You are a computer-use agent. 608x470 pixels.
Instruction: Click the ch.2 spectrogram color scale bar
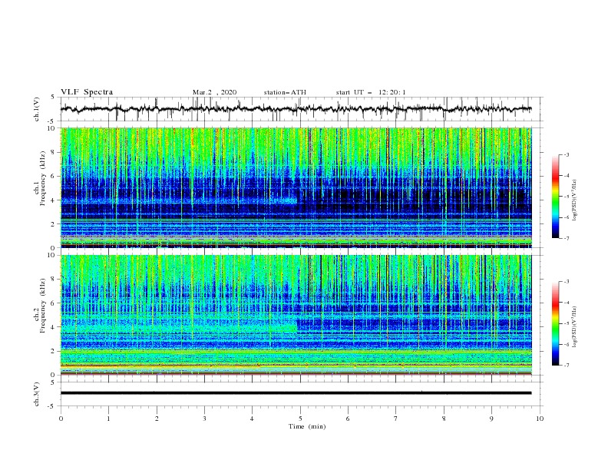[555, 323]
